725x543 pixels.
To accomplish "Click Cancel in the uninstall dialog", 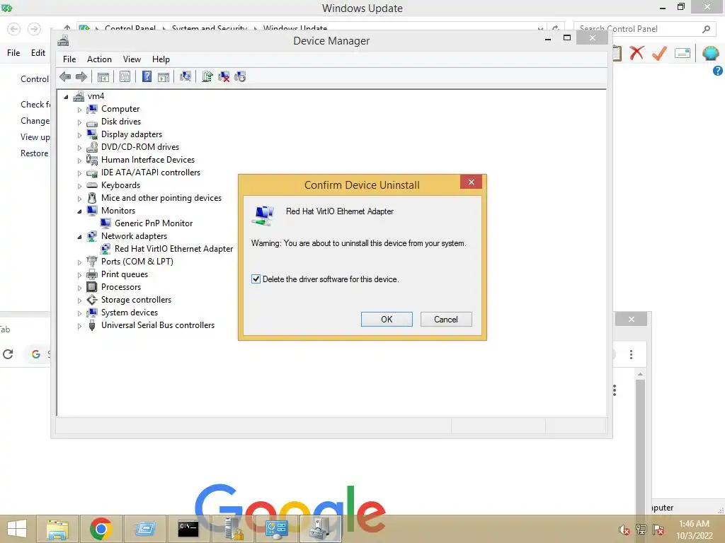I will coord(446,319).
